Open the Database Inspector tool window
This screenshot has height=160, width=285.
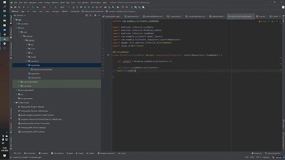106,153
